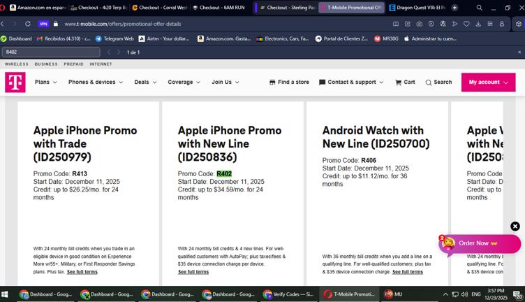Open Easy Setup sliders icon
Image resolution: width=525 pixels, height=302 pixels.
490,24
